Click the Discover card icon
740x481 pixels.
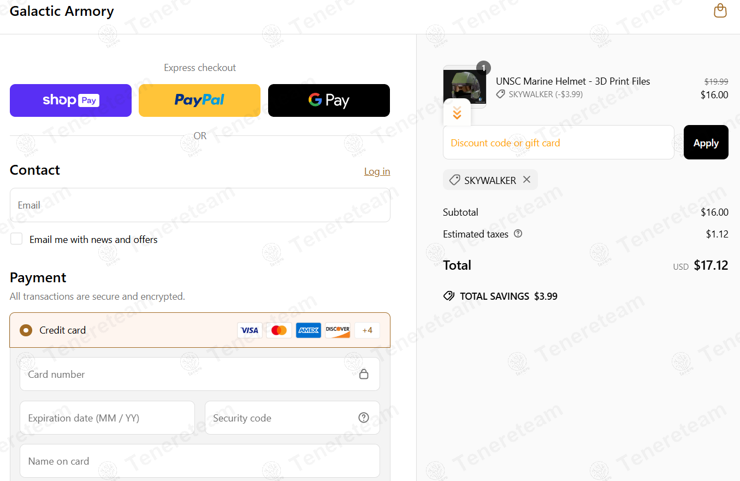[x=338, y=330]
